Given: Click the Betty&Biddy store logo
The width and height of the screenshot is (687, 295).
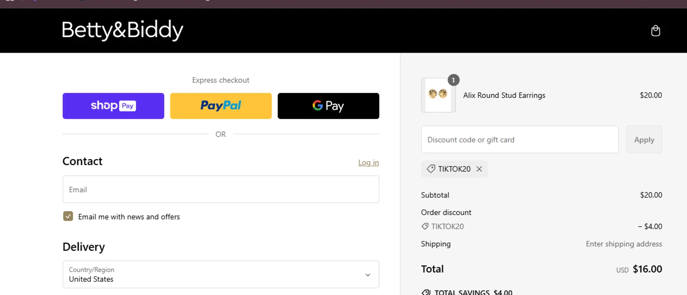Looking at the screenshot, I should (123, 31).
